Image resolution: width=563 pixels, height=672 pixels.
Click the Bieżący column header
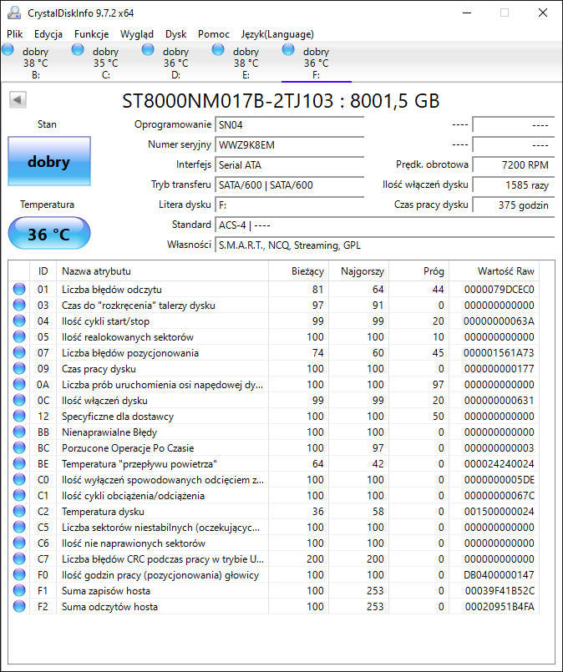(x=298, y=271)
